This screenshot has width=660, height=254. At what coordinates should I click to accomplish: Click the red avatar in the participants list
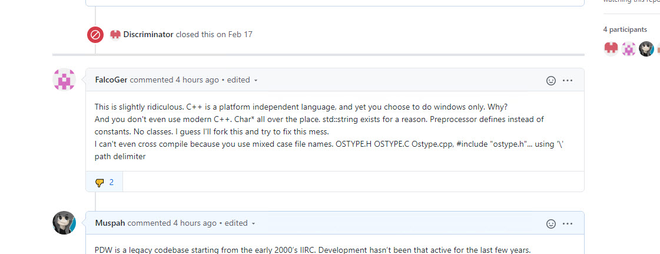tap(611, 48)
